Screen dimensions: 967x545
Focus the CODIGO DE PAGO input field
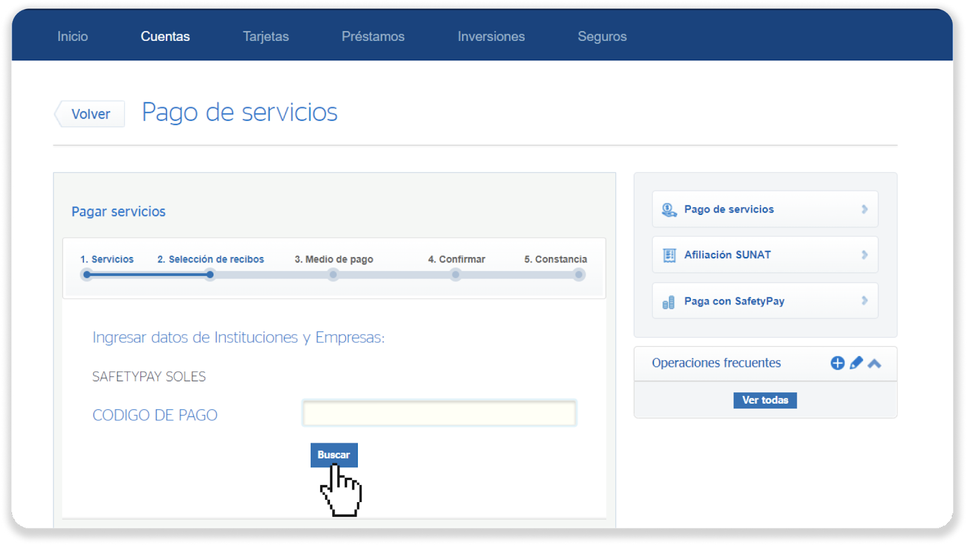coord(439,413)
